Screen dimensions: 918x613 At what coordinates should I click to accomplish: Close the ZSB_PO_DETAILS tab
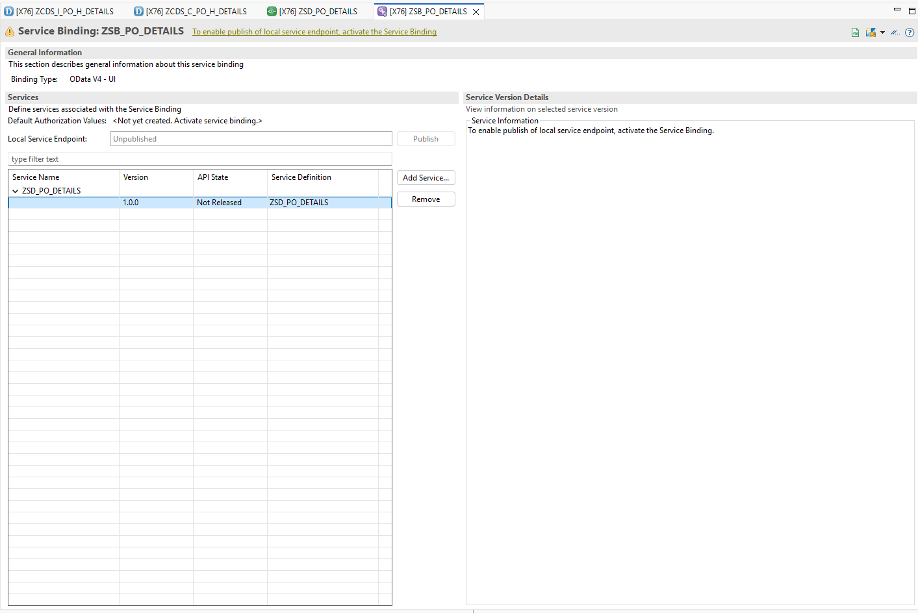[x=476, y=12]
